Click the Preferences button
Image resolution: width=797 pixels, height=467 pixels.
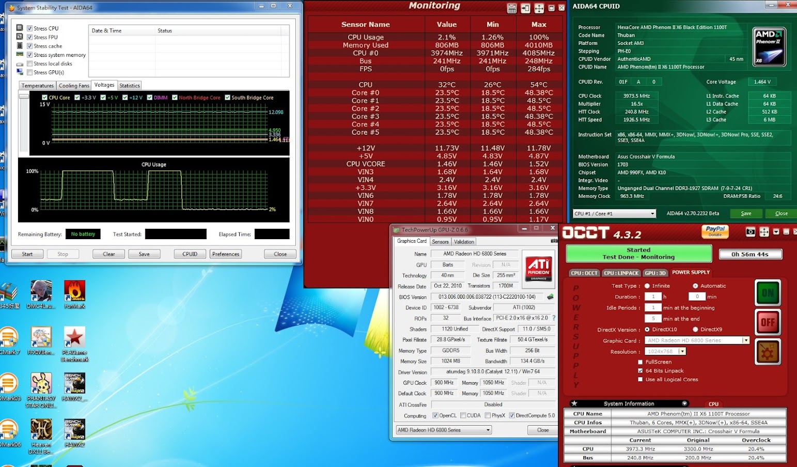[226, 254]
